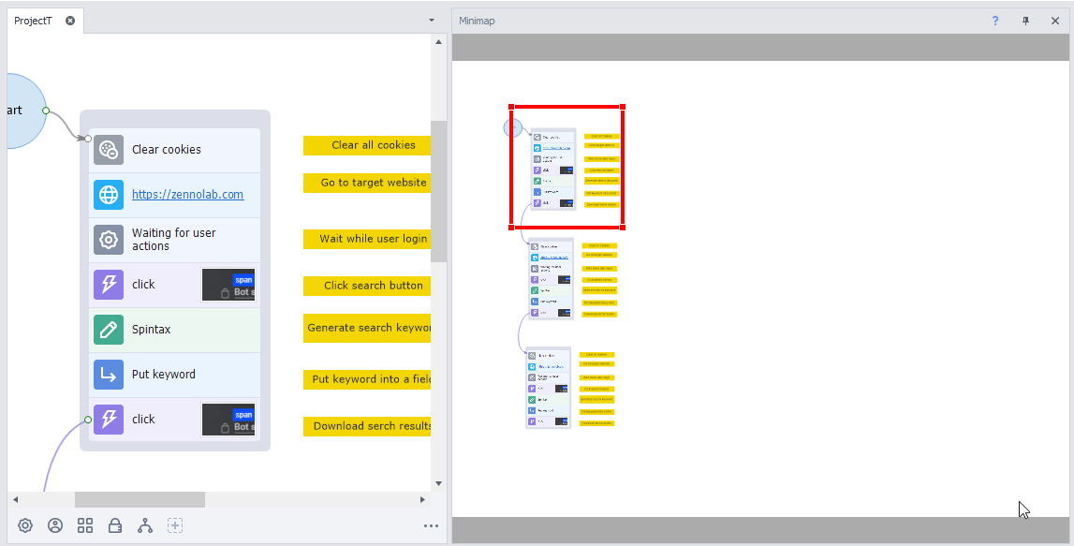The image size is (1074, 546).
Task: Select the Put keyword arrow icon
Action: pos(109,375)
